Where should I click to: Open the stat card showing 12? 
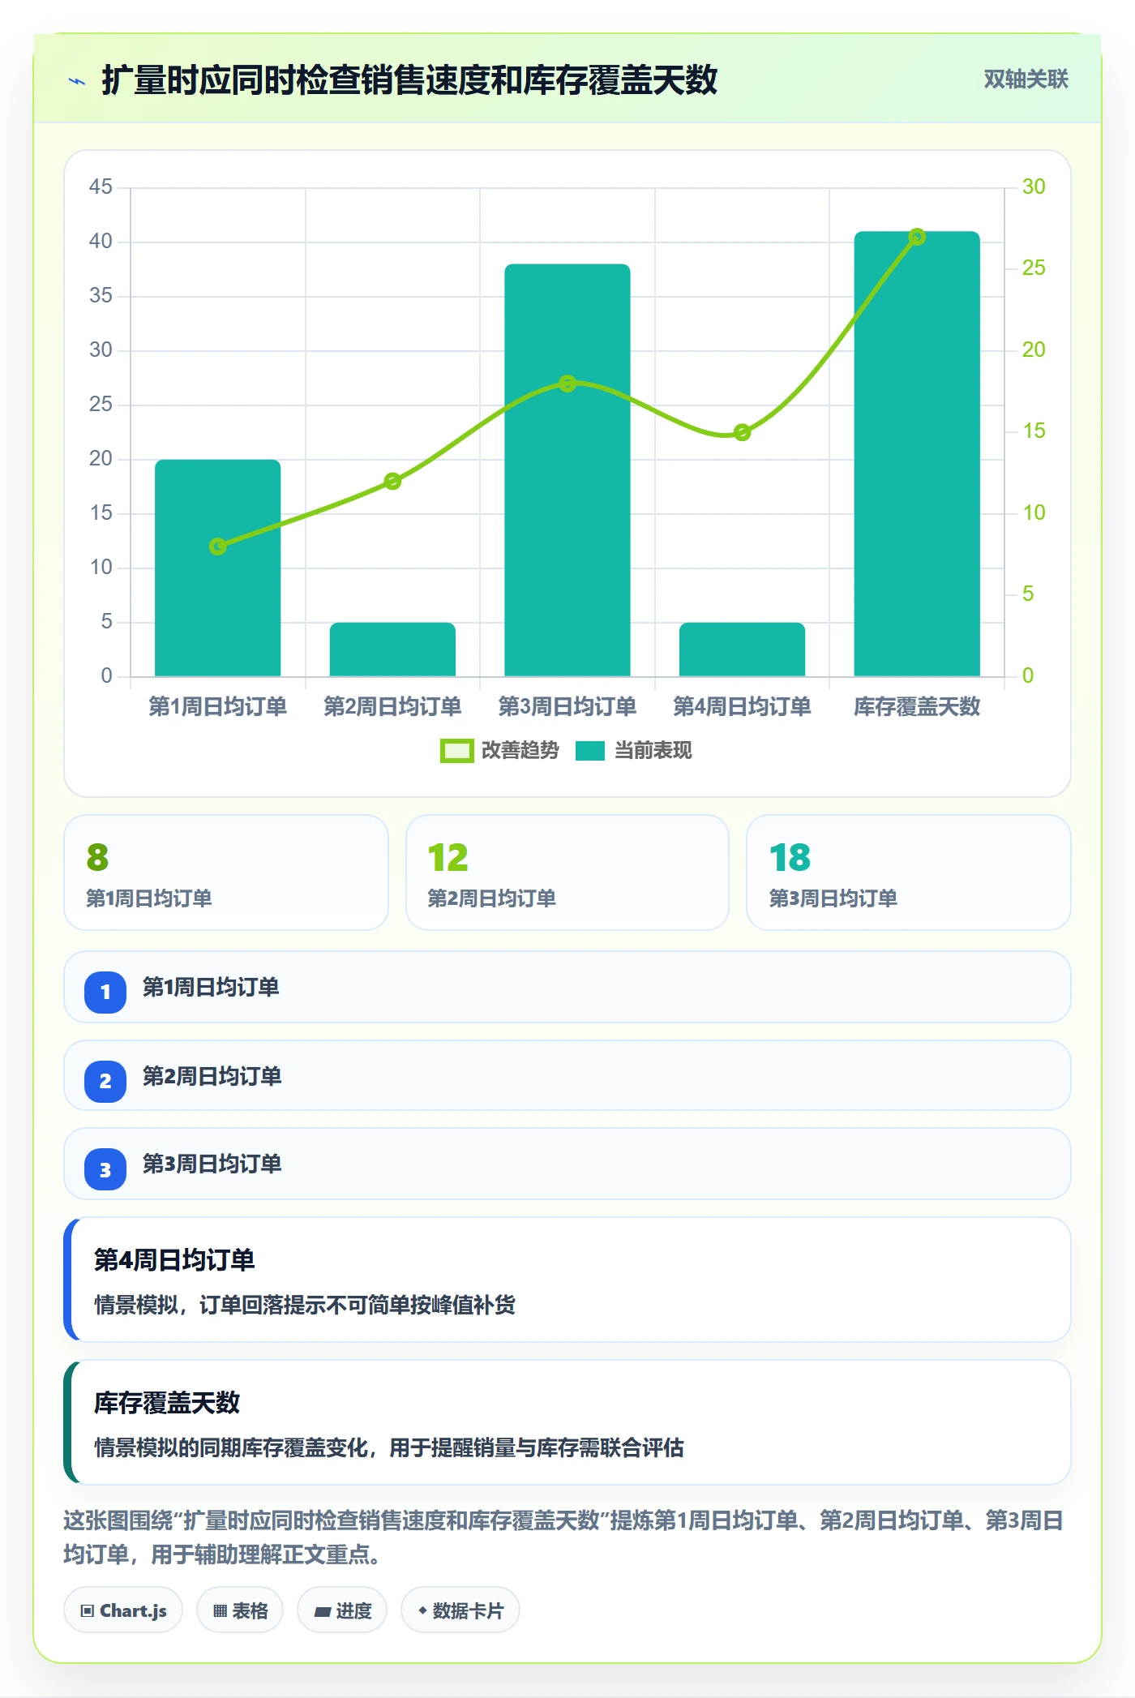pyautogui.click(x=567, y=873)
